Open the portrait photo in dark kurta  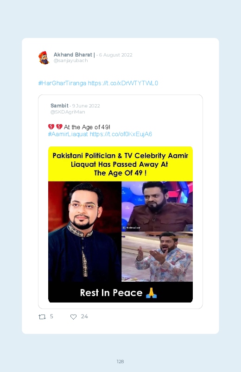(85, 232)
